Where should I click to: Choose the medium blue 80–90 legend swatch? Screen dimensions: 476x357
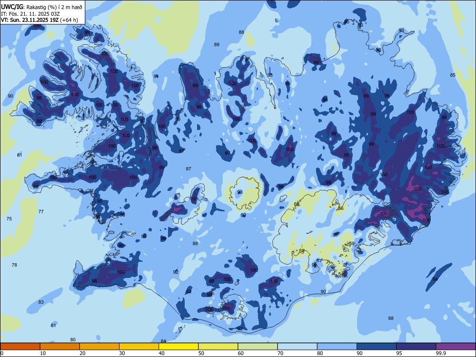coord(337,347)
